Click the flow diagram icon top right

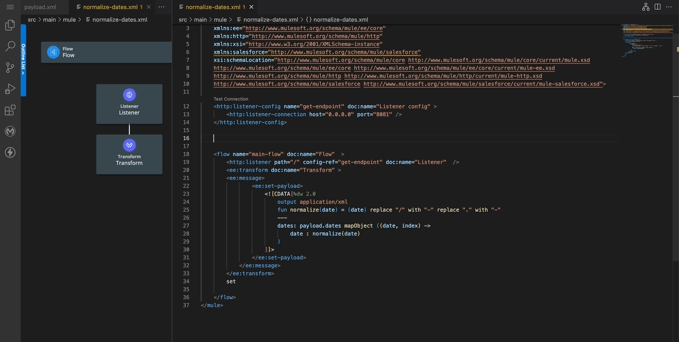pos(646,7)
